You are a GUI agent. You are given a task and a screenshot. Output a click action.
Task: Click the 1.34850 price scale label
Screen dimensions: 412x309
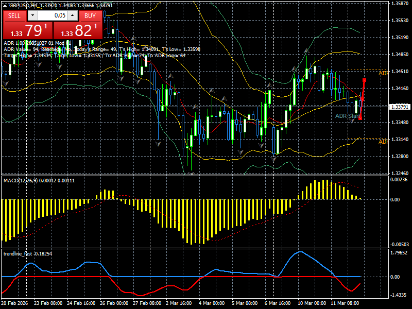tap(400, 55)
